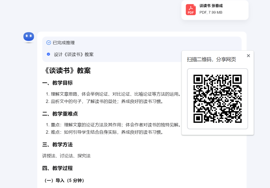Click the 一、教学目标 heading

[x=57, y=83]
